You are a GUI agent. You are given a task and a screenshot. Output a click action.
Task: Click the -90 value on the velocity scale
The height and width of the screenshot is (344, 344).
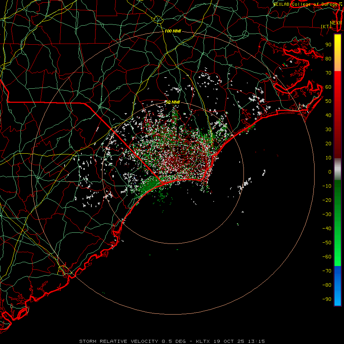(327, 299)
